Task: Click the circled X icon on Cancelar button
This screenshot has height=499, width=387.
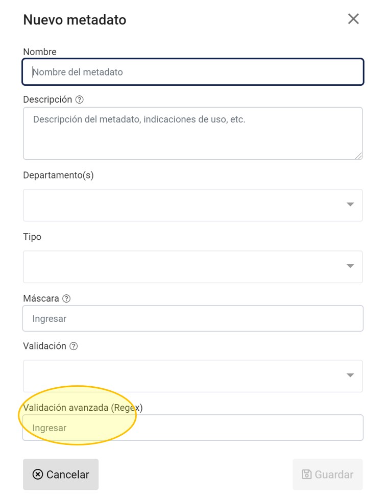Action: [x=38, y=475]
